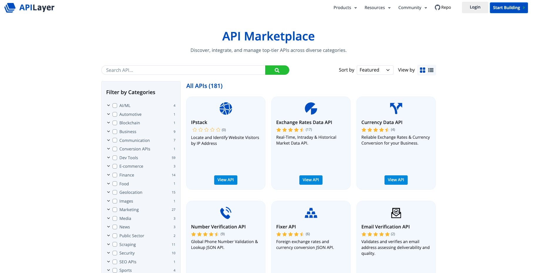Image resolution: width=538 pixels, height=273 pixels.
Task: Click the Fixer API star rating
Action: (x=290, y=234)
